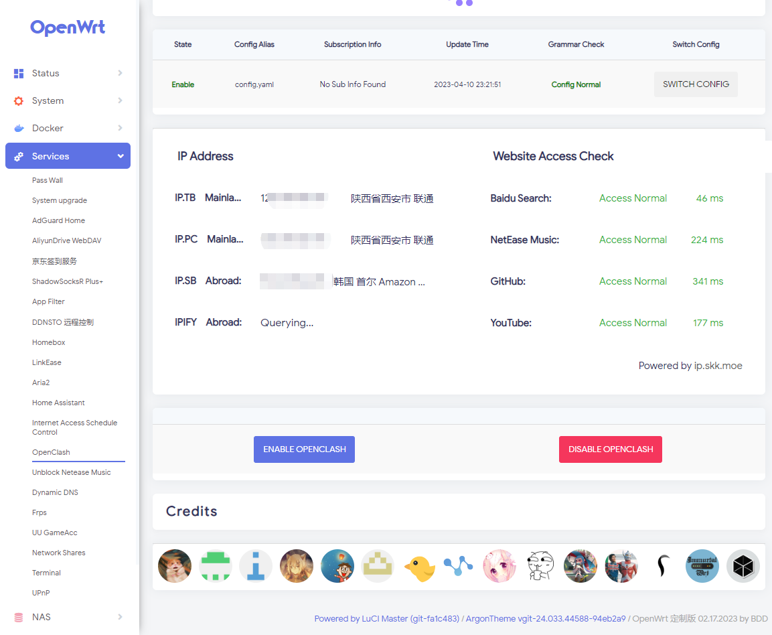Open AdGuard Home service

(x=59, y=220)
